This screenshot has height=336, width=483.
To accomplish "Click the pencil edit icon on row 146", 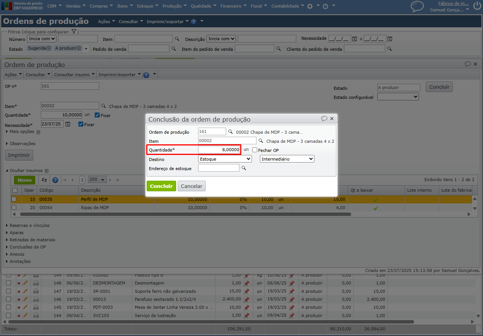I will pos(25,299).
